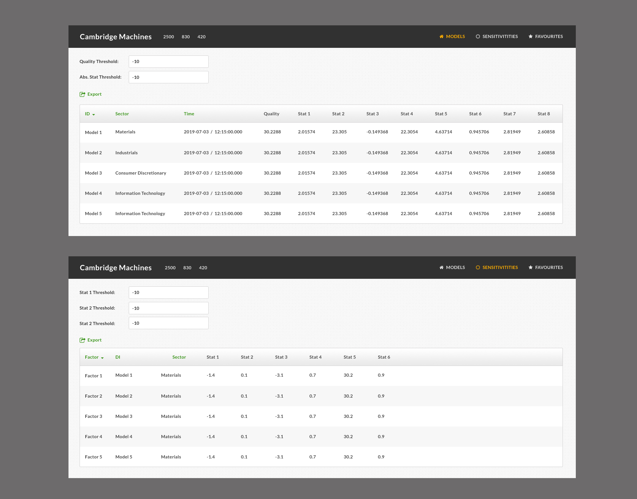Toggle the Factor column sort arrow

pos(102,358)
